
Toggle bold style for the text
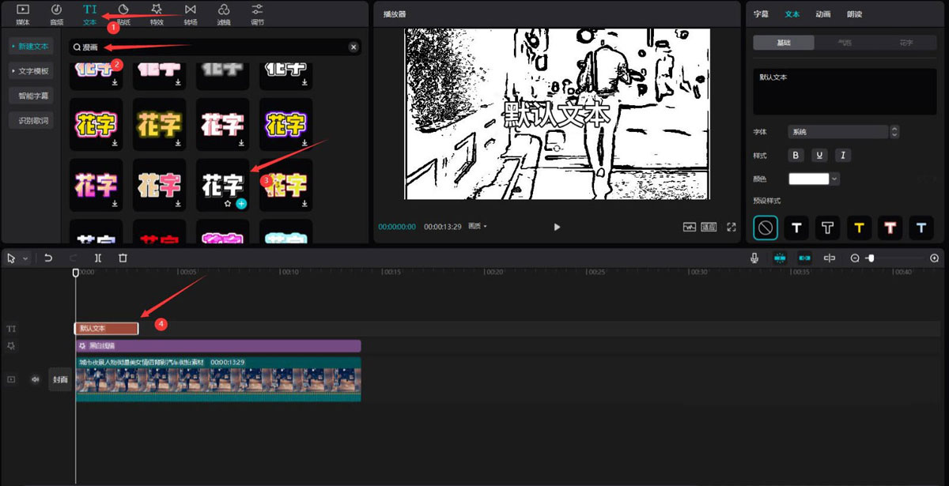[796, 155]
